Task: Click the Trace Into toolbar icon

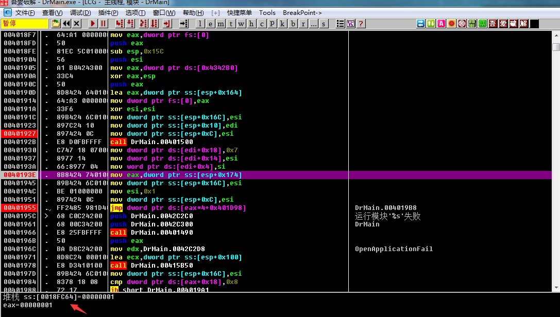Action: [143, 24]
